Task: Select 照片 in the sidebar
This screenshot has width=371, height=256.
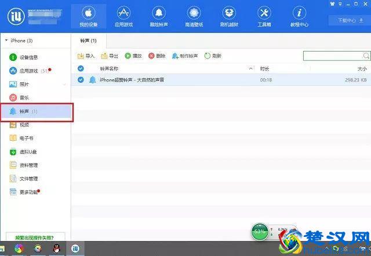Action: 35,84
